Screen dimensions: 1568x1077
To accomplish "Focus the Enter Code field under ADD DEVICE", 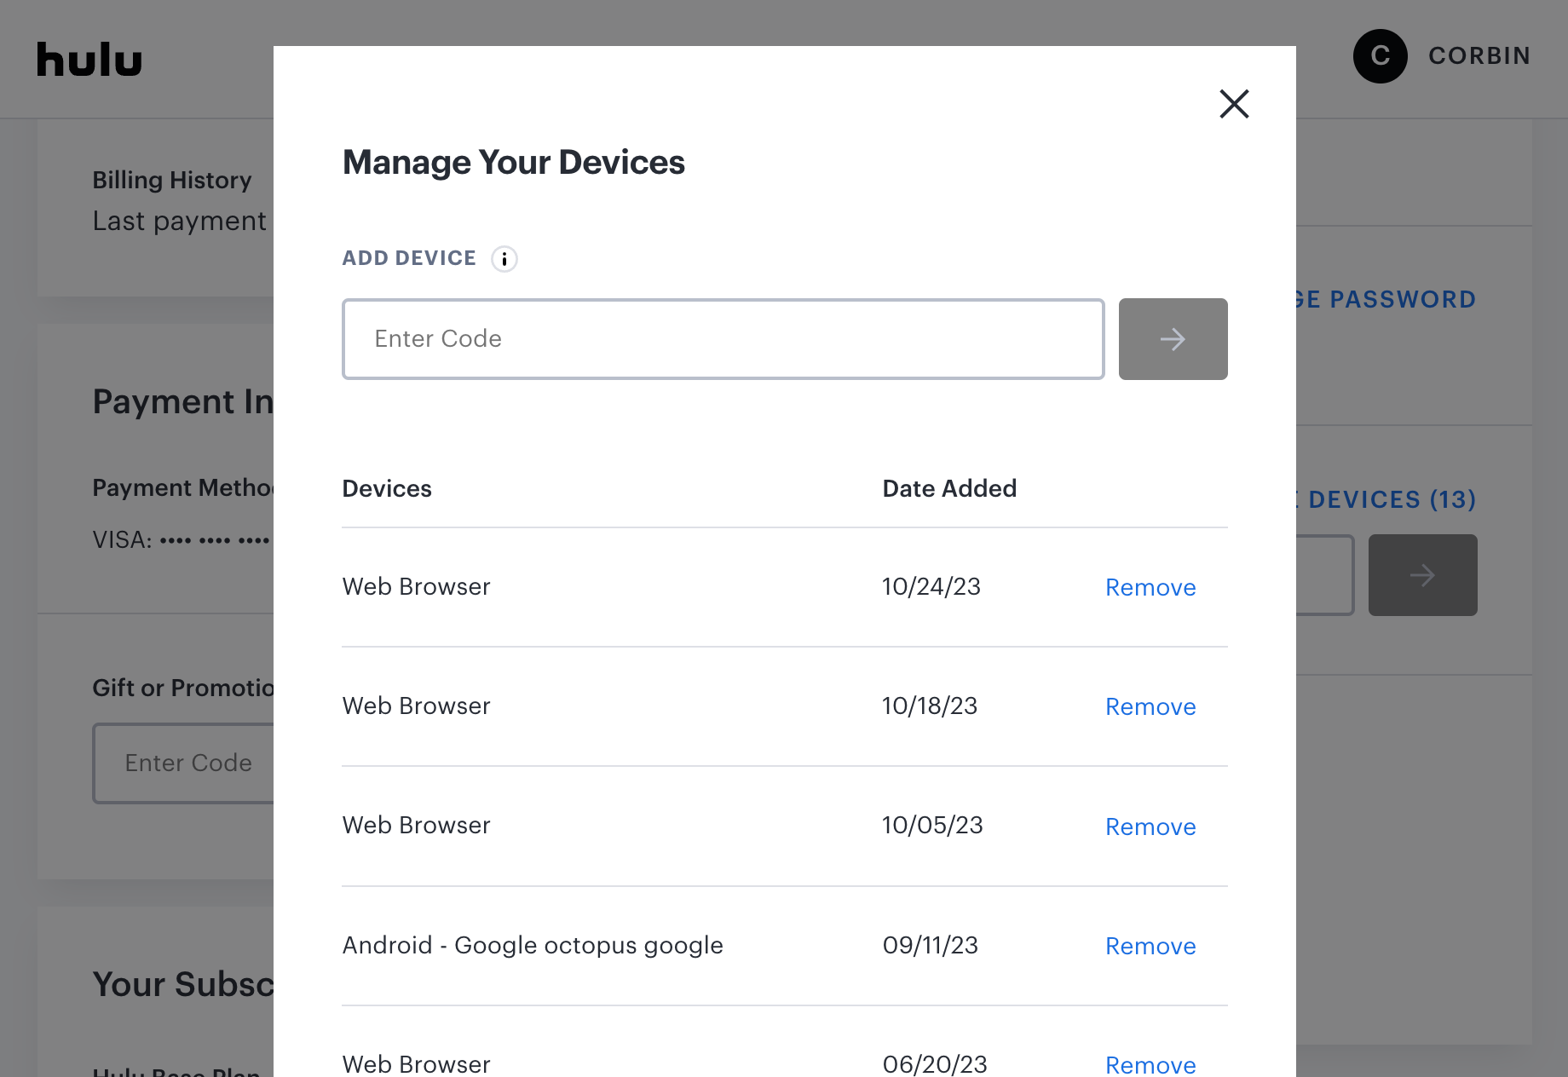I will point(723,339).
